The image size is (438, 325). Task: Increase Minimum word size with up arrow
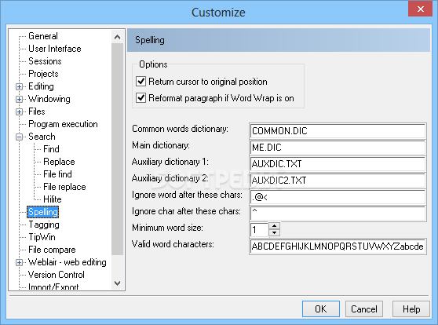pos(274,226)
